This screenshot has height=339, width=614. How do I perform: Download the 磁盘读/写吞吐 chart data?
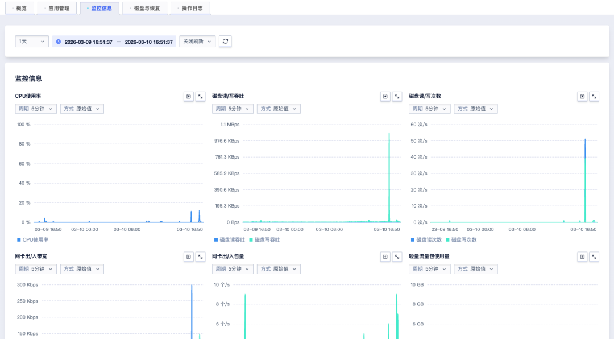pyautogui.click(x=385, y=96)
